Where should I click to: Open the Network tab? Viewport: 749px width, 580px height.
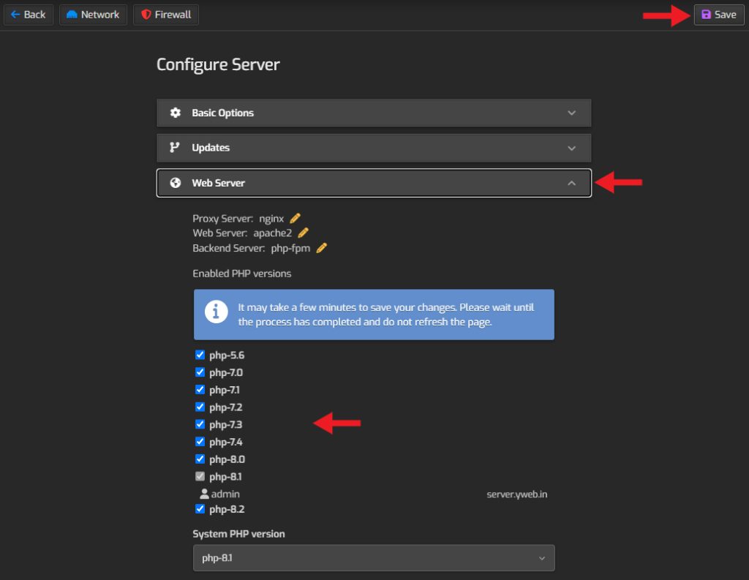(93, 15)
